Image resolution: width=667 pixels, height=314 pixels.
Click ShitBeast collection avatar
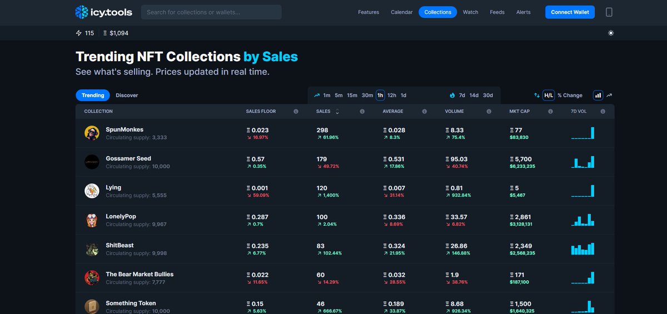tap(92, 249)
